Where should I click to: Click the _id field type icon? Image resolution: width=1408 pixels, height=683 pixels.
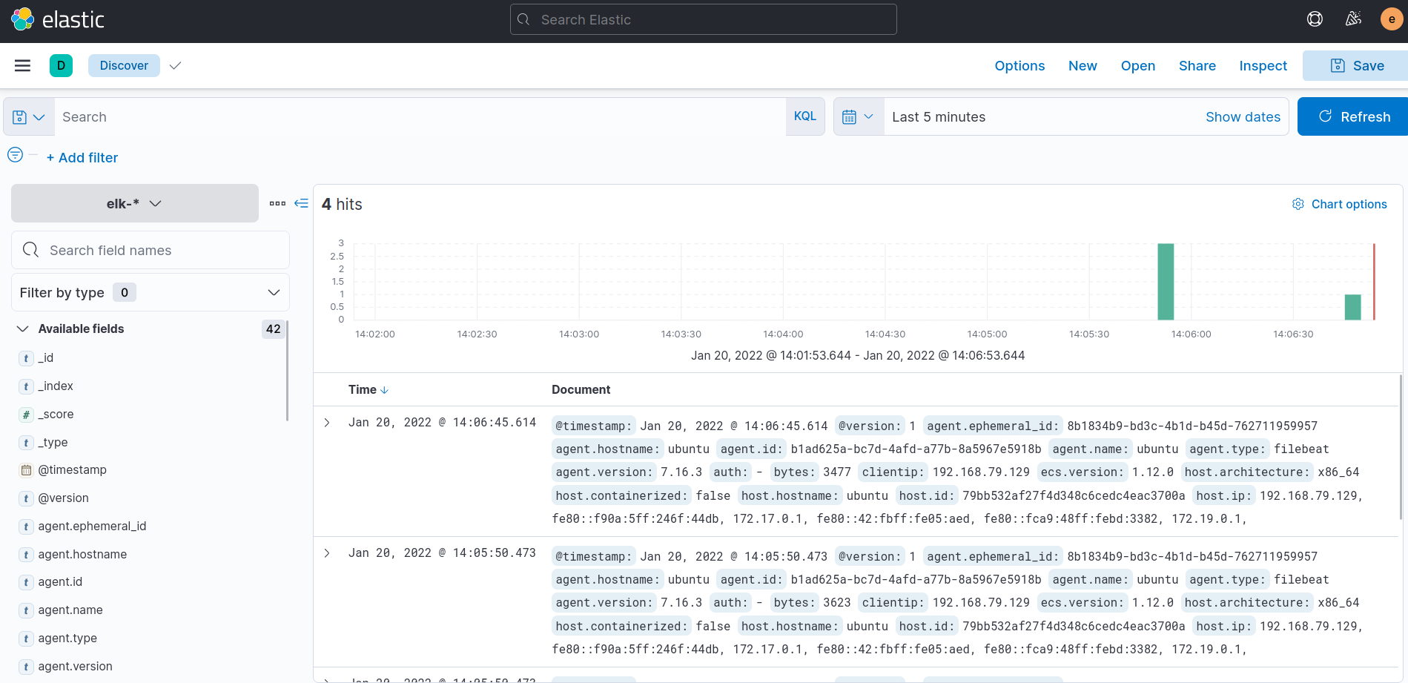(x=26, y=358)
